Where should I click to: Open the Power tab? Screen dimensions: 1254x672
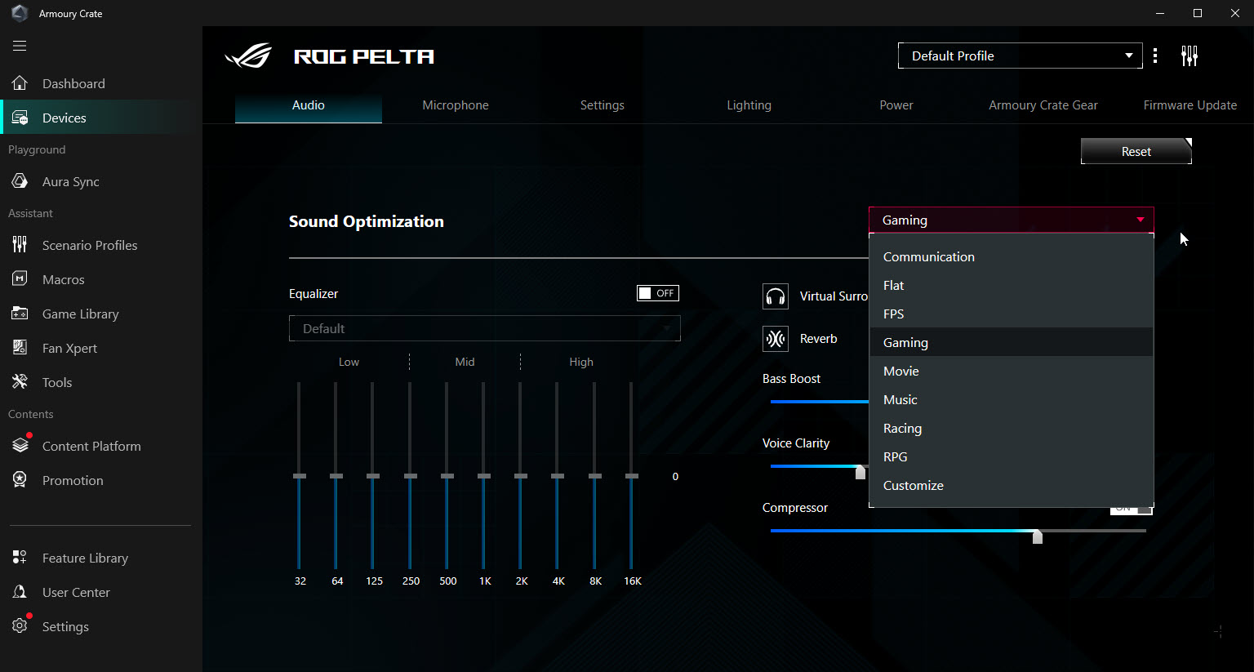click(x=896, y=105)
